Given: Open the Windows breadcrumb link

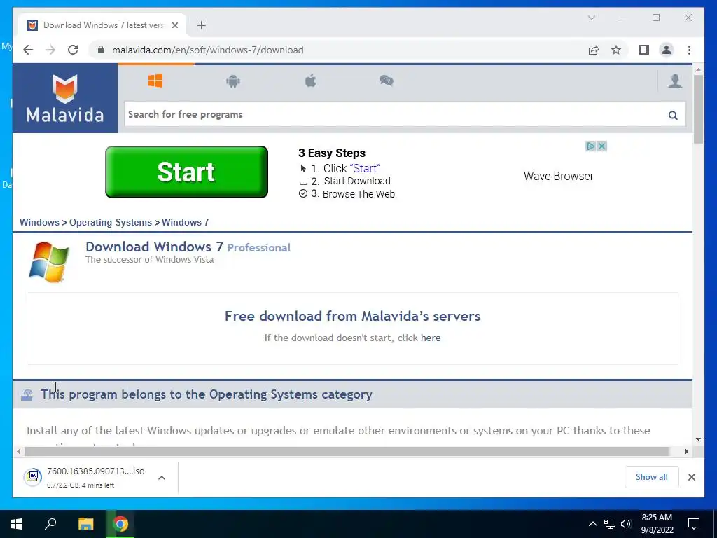Looking at the screenshot, I should [x=39, y=222].
